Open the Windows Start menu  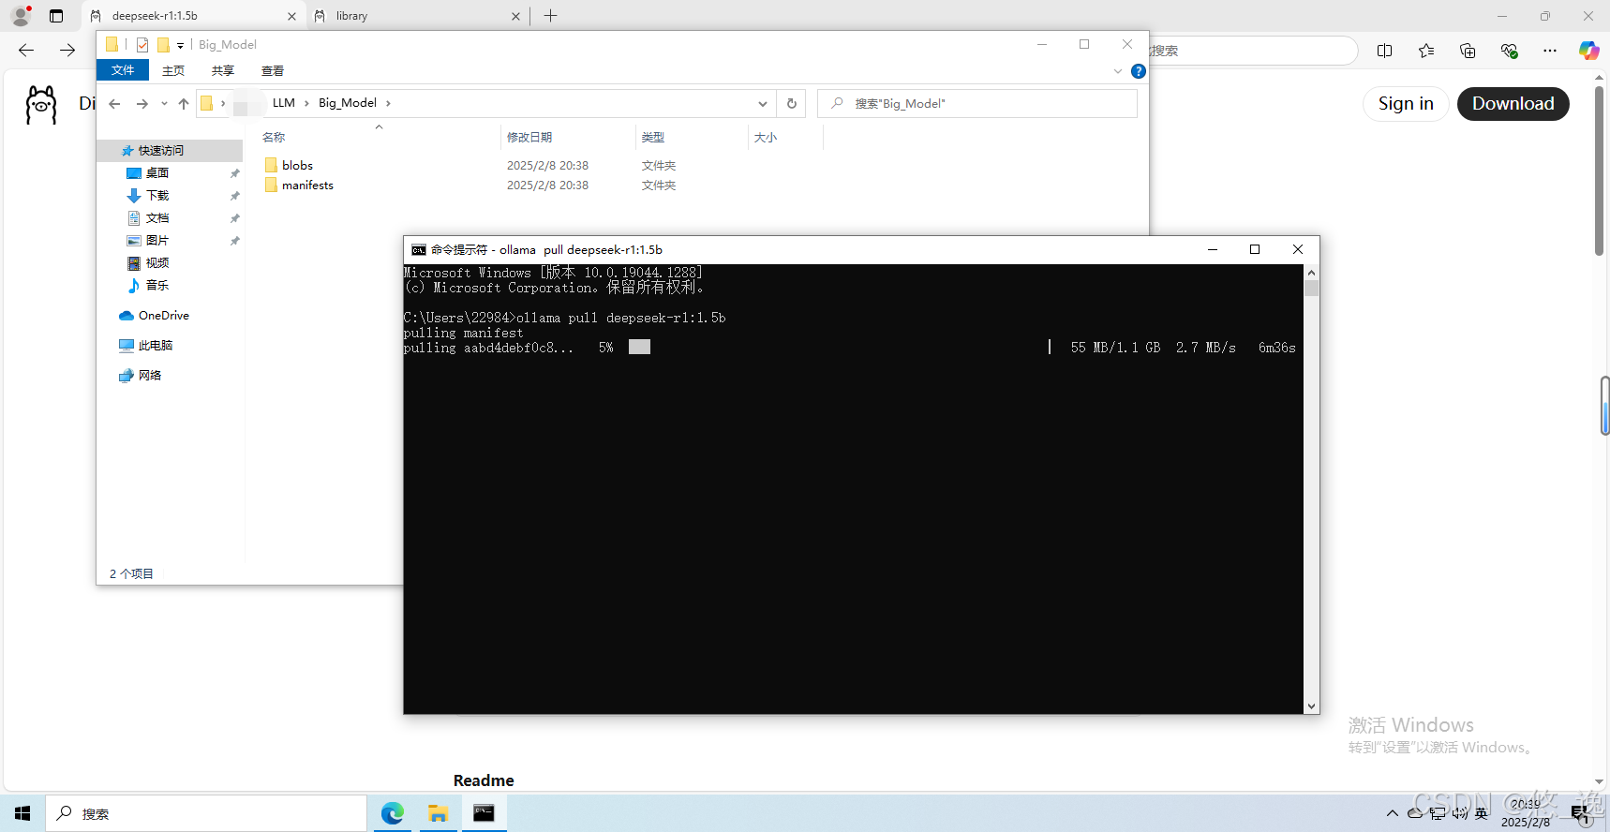click(x=22, y=813)
